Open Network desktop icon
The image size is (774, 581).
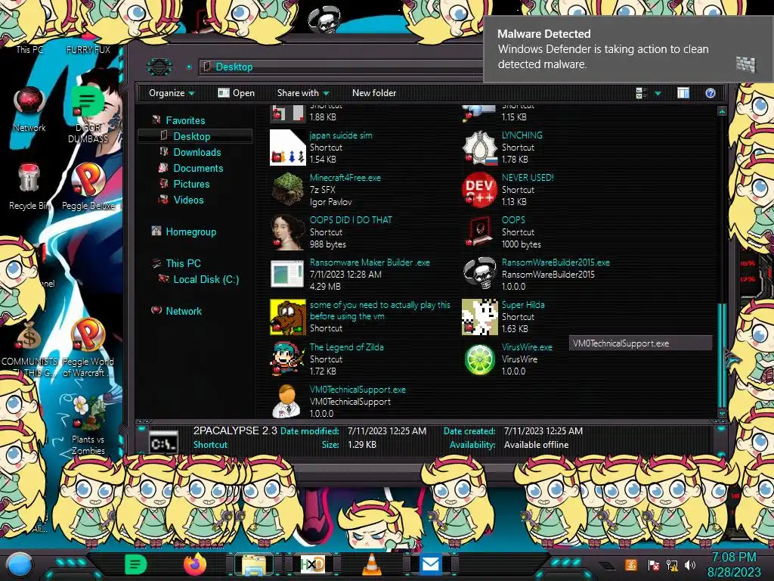tap(29, 102)
